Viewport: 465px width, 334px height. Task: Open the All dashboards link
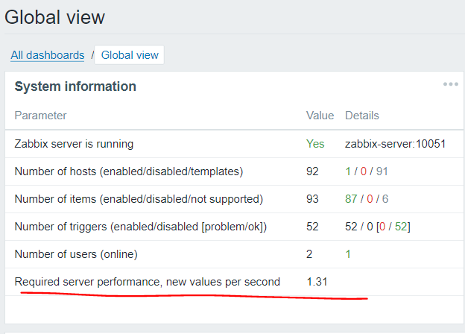point(48,55)
